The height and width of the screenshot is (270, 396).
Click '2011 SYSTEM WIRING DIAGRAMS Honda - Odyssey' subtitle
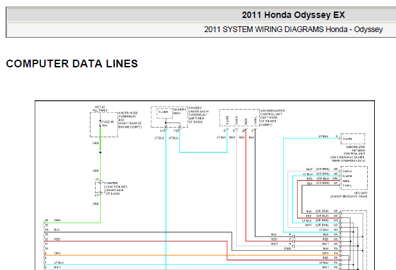pyautogui.click(x=293, y=30)
